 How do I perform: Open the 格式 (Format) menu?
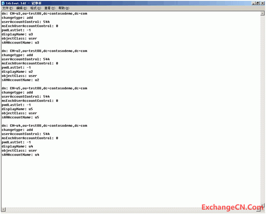pos(35,8)
